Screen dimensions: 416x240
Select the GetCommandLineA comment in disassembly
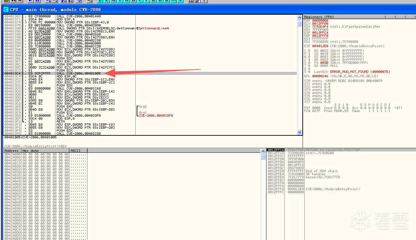tap(154, 28)
